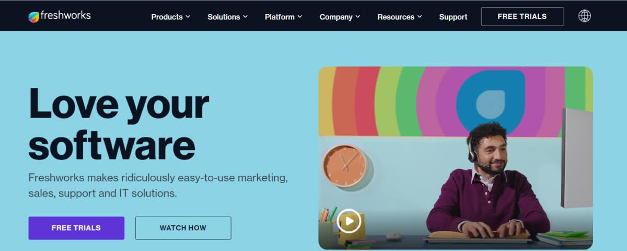
Task: Click the WATCH HOW button
Action: point(183,228)
